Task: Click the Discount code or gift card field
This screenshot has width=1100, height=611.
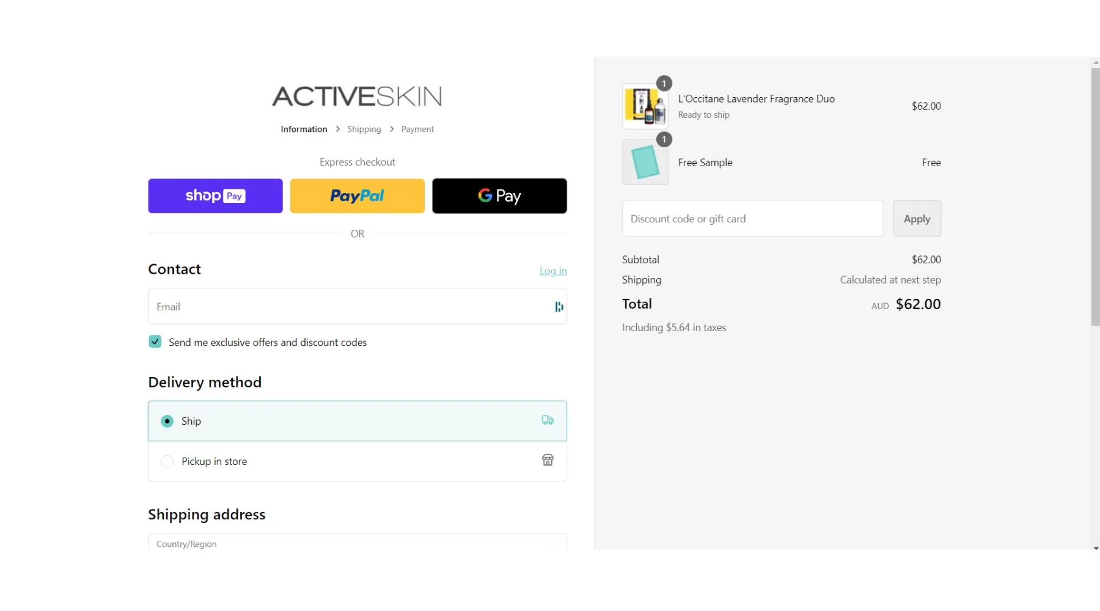Action: click(x=752, y=219)
